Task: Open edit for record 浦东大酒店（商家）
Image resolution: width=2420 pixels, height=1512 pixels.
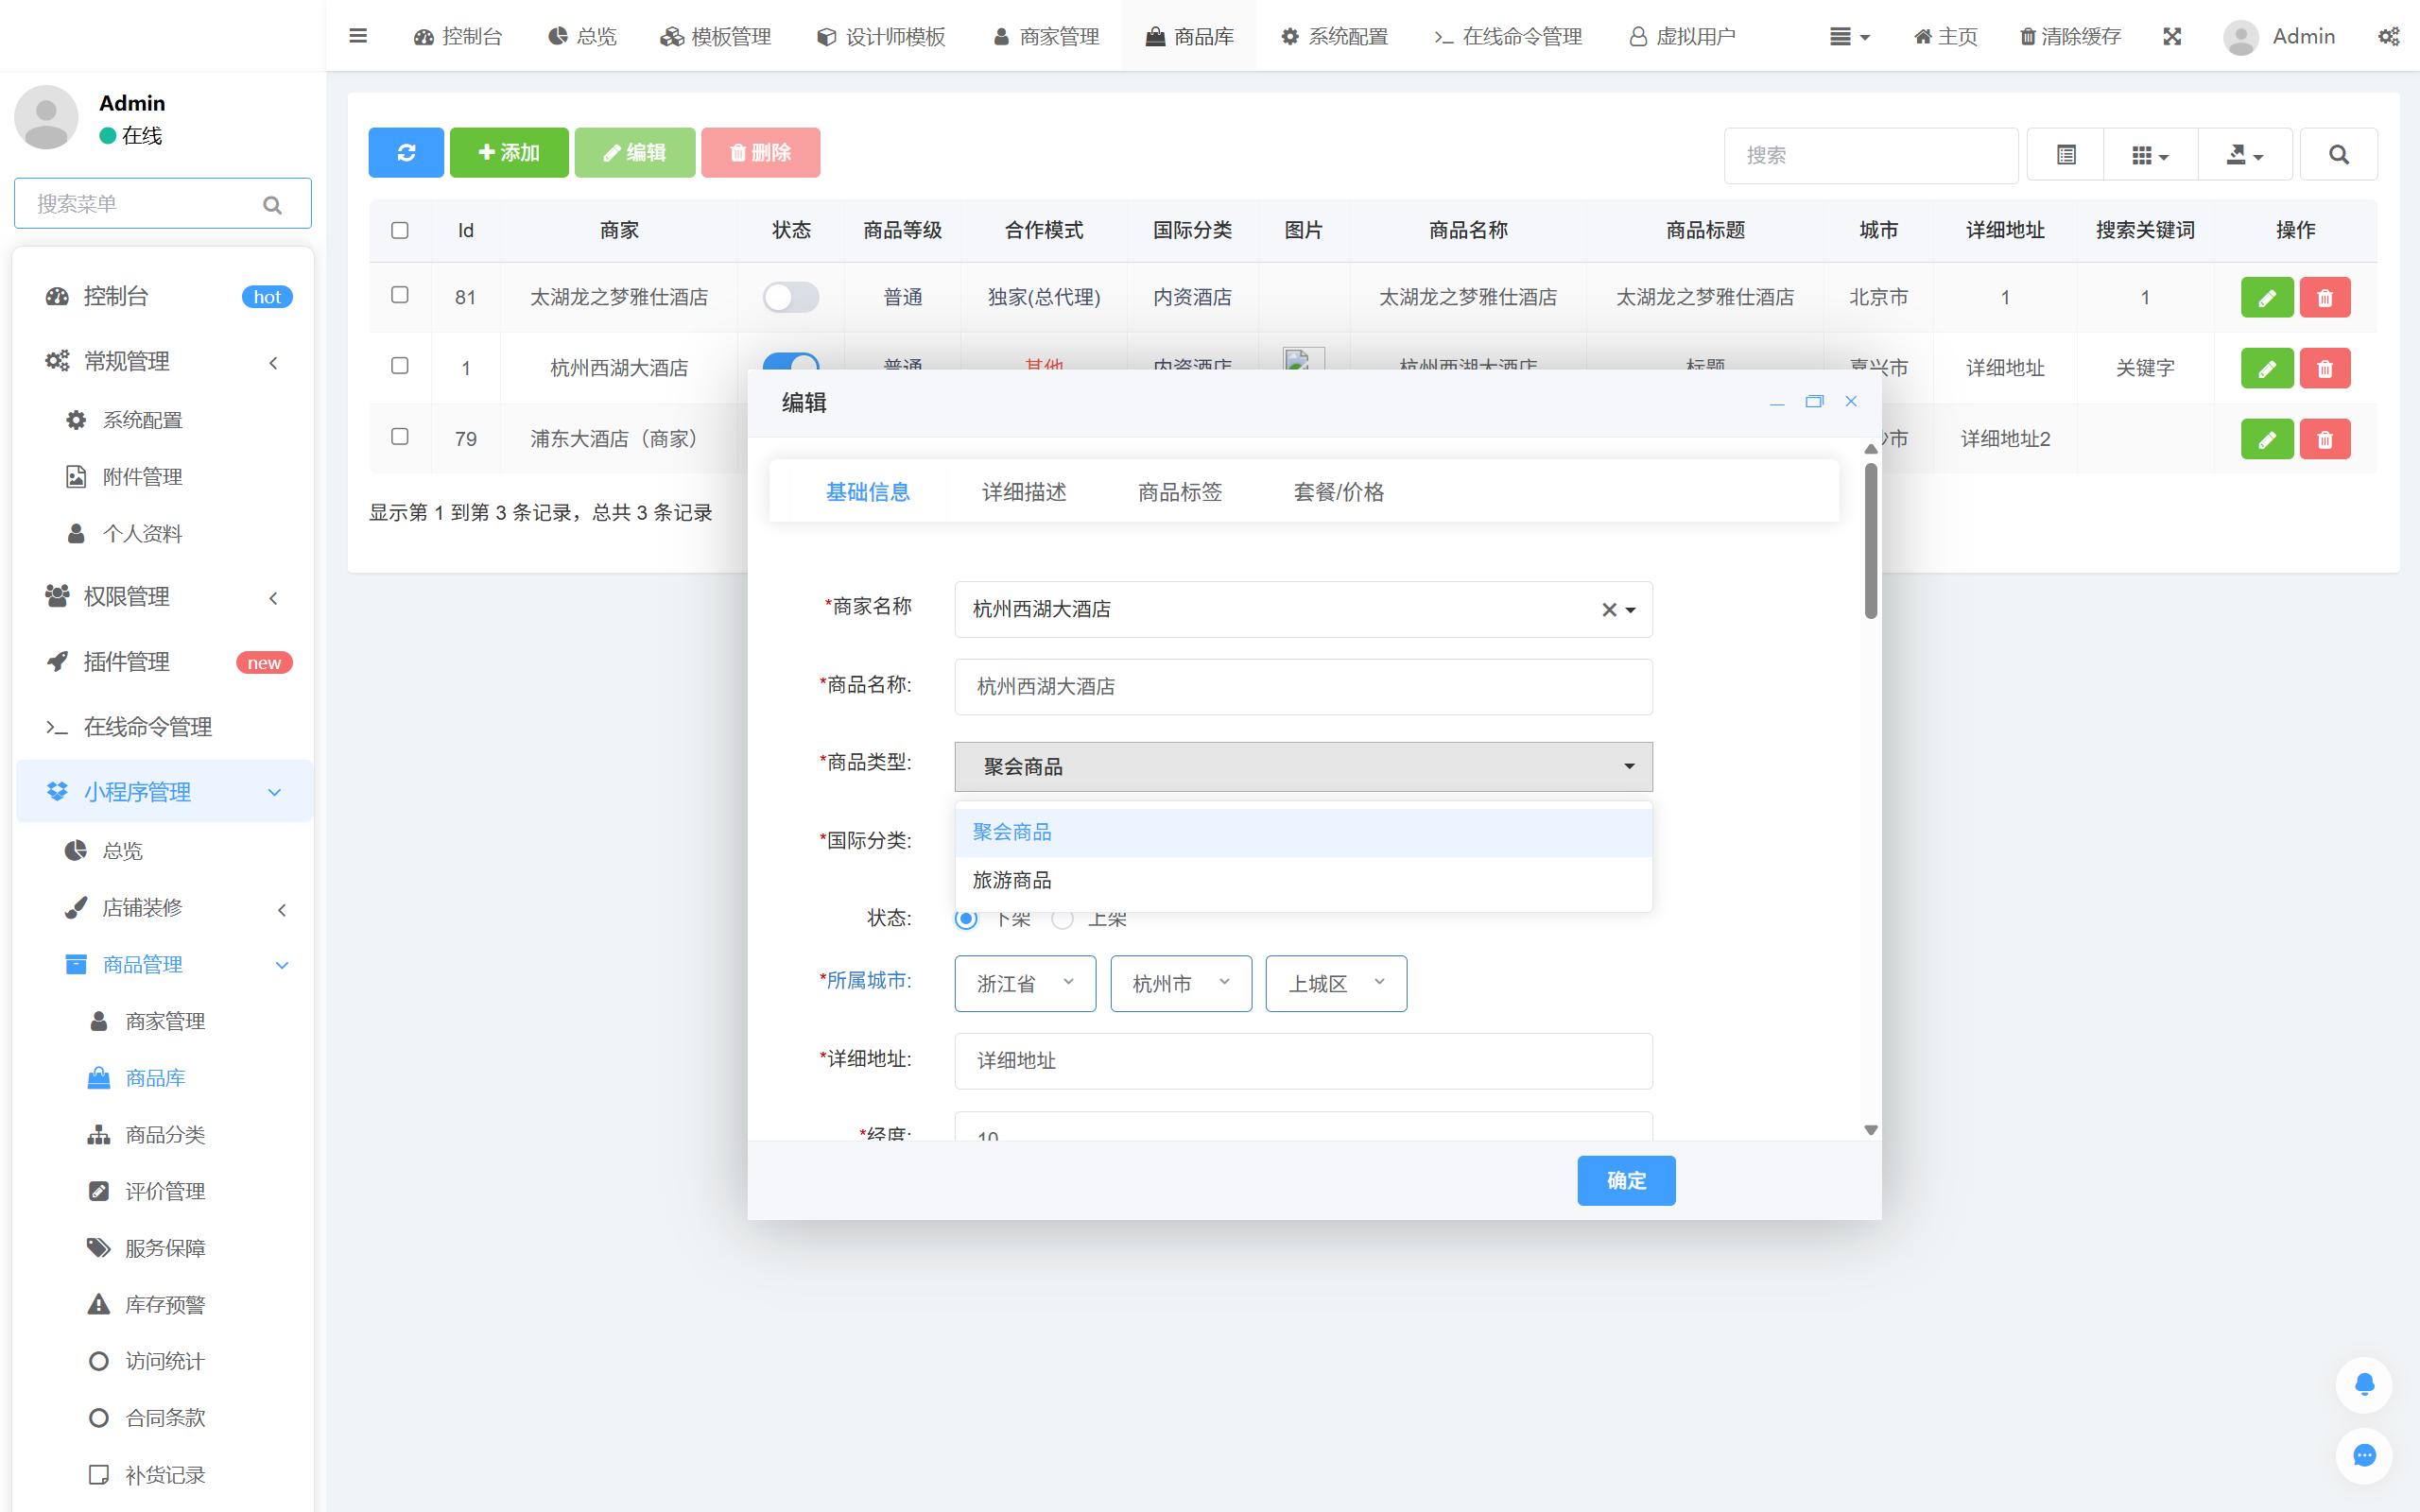Action: click(2267, 438)
